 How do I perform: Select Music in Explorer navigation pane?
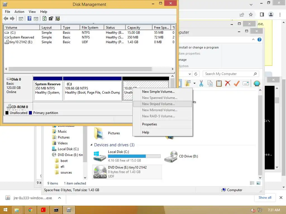pyautogui.click(x=62, y=132)
